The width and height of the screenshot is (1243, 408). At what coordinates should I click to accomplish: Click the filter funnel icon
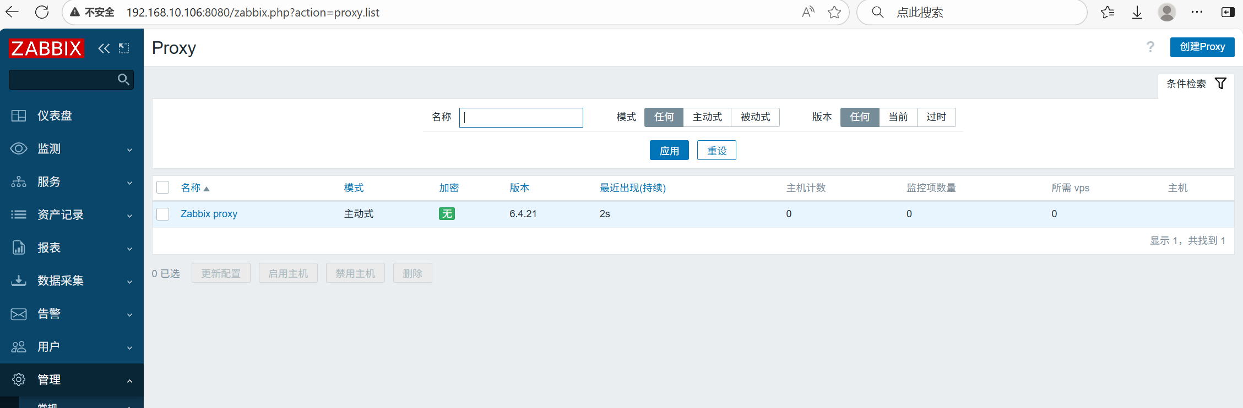[x=1220, y=84]
